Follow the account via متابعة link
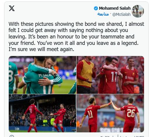 pos(103,14)
